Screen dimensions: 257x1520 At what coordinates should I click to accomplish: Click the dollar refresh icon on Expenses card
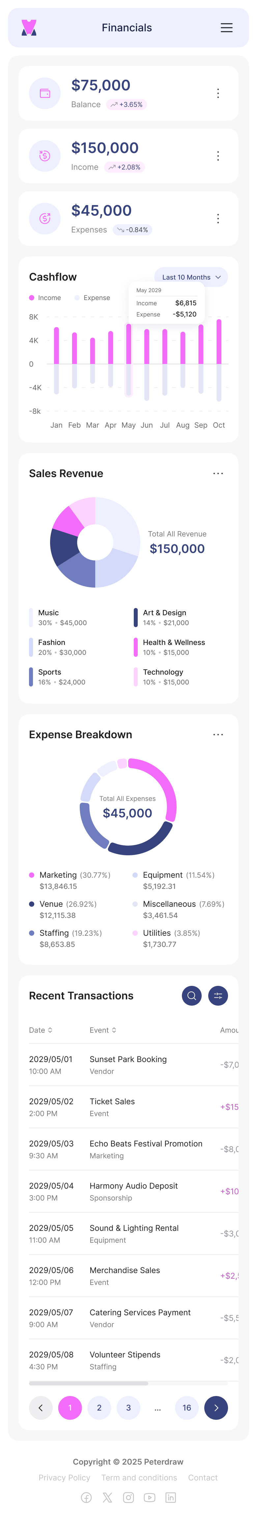click(x=45, y=218)
